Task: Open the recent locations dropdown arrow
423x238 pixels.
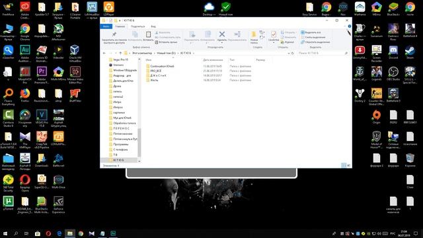Action: click(x=116, y=53)
